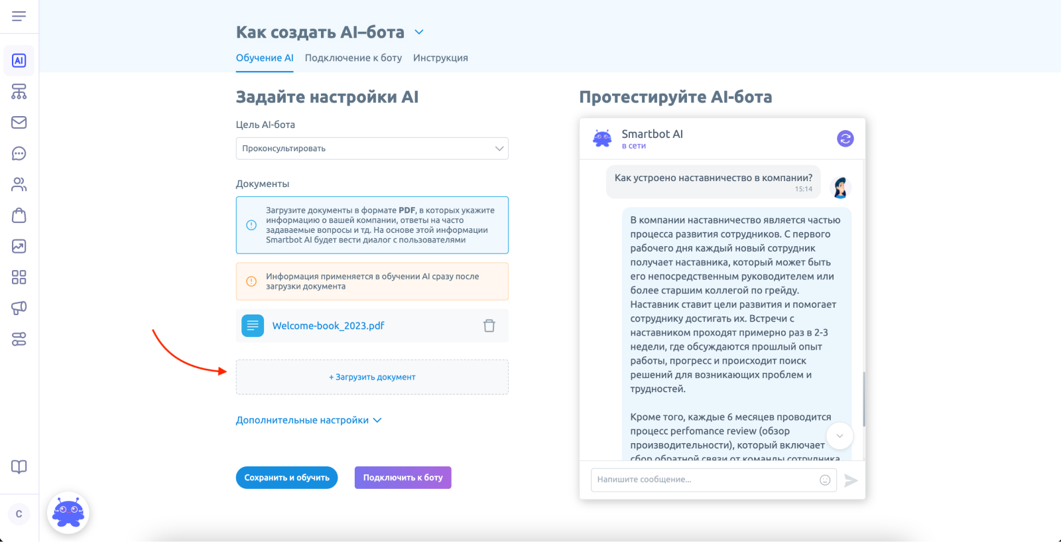The height and width of the screenshot is (542, 1061).
Task: Click the user avatar beside the question
Action: 840,188
